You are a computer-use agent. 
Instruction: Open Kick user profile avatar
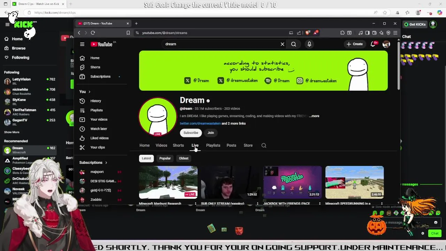tap(433, 24)
